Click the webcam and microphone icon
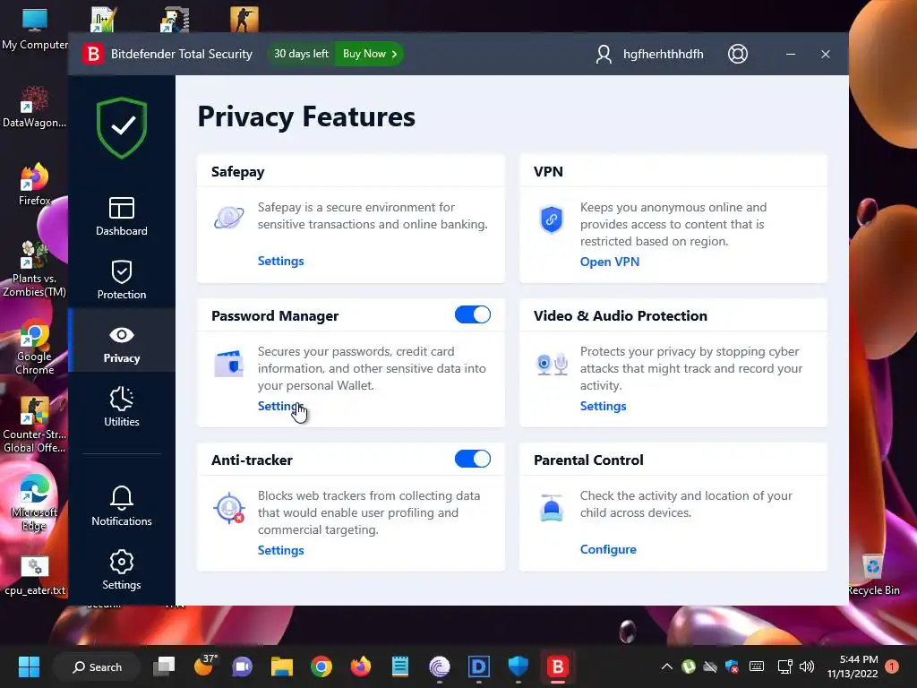The width and height of the screenshot is (917, 688). click(552, 364)
